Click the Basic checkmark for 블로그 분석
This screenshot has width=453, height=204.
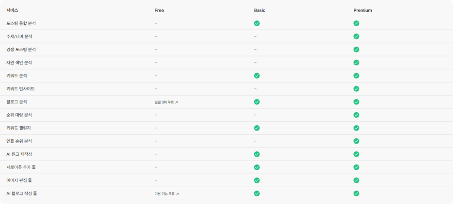tap(257, 102)
